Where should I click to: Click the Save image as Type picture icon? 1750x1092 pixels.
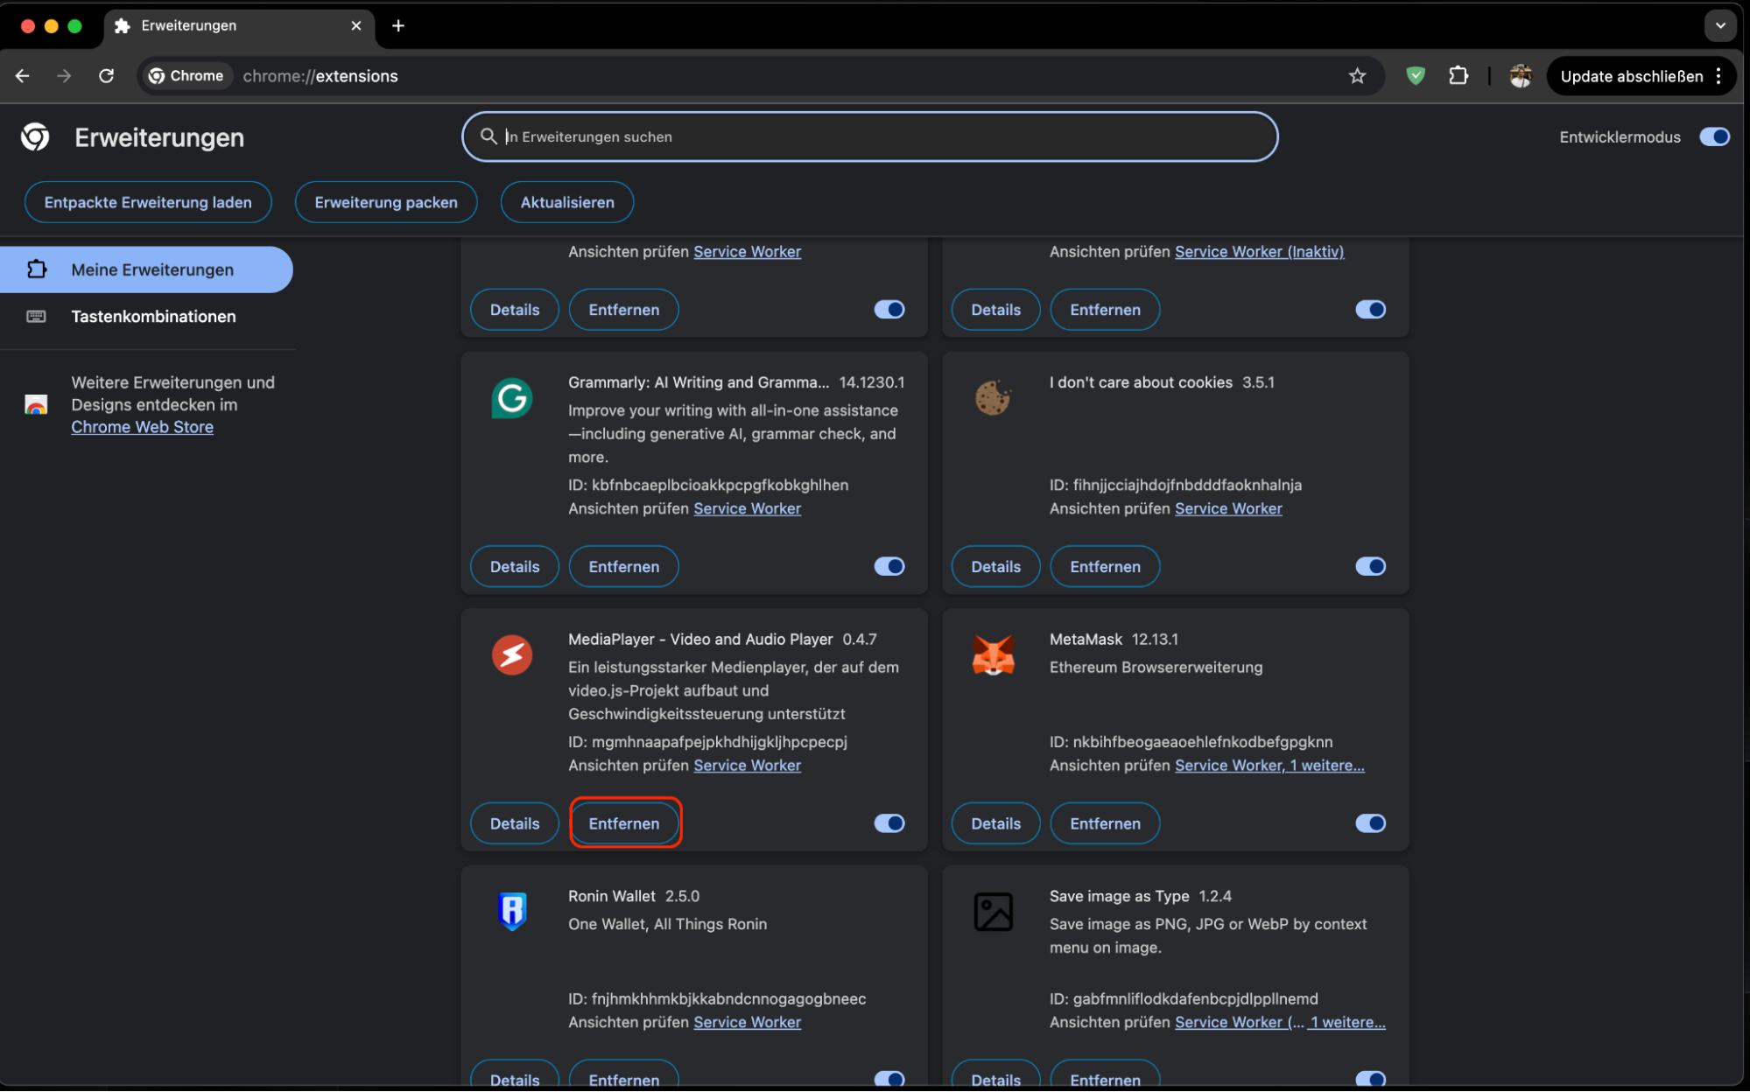(993, 912)
